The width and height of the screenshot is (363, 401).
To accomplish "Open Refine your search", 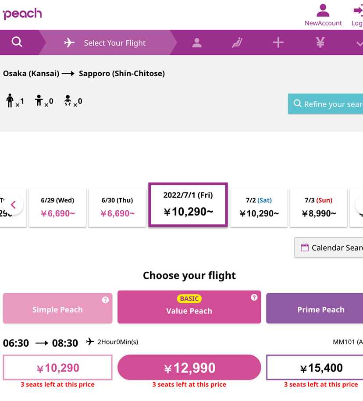I will pyautogui.click(x=325, y=104).
